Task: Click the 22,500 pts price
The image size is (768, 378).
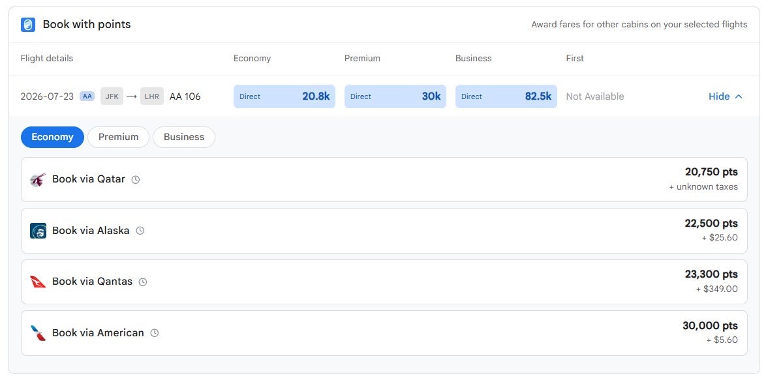Action: (711, 224)
